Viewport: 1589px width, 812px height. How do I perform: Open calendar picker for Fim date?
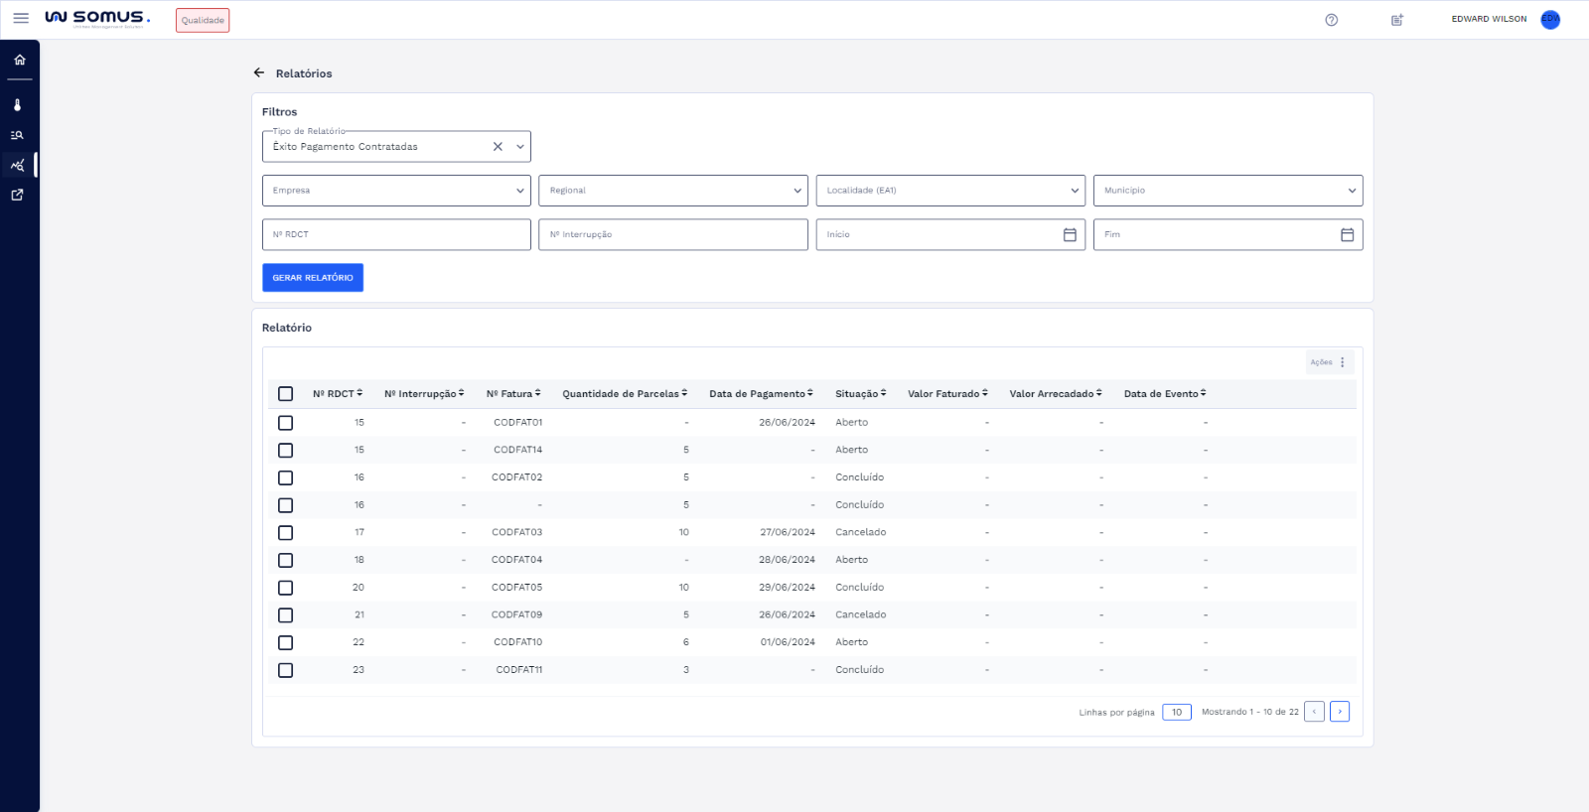(1347, 235)
